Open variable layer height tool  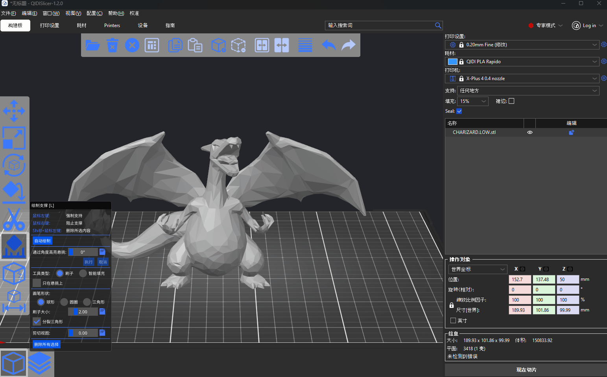(x=305, y=45)
